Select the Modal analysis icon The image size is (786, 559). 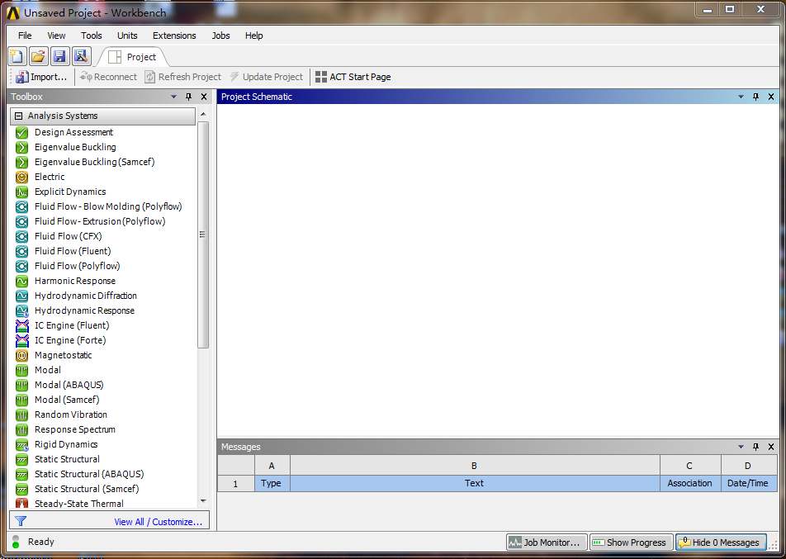coord(21,370)
